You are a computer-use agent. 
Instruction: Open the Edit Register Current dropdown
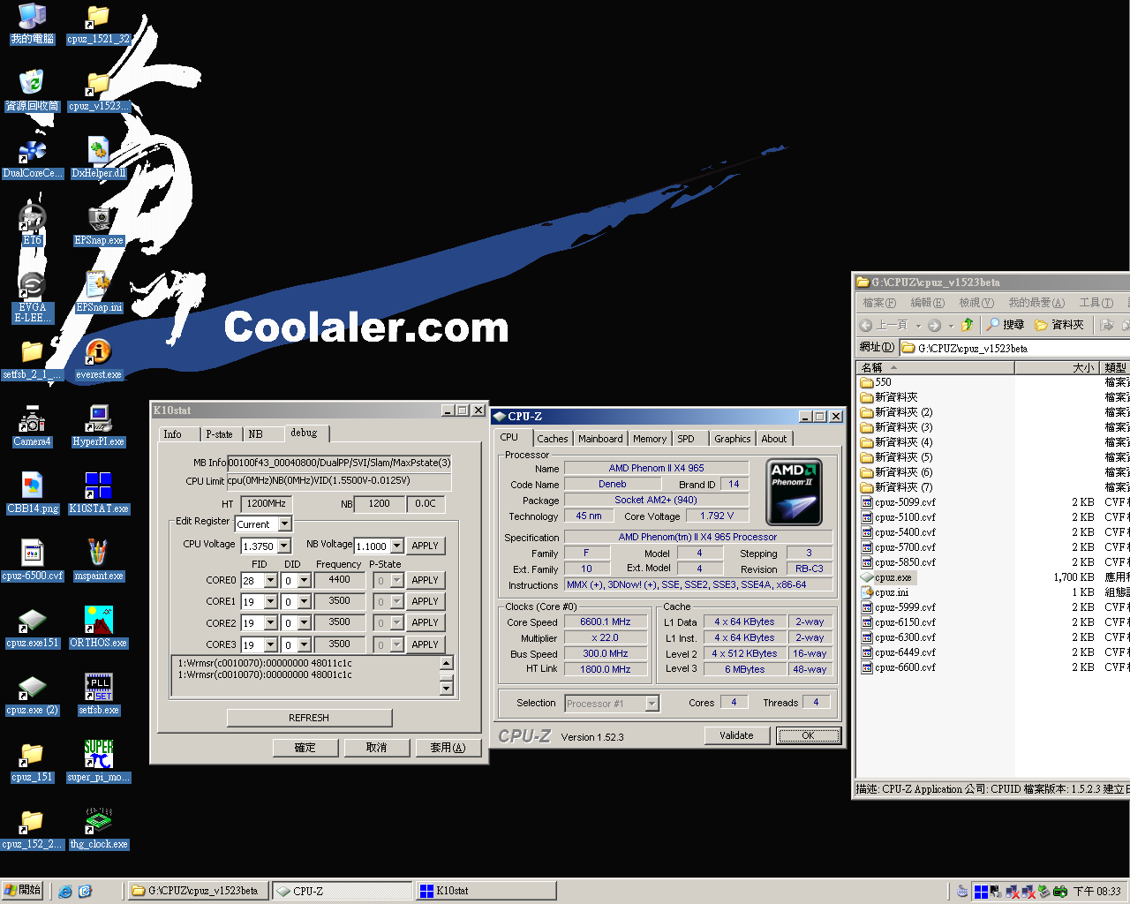point(285,524)
